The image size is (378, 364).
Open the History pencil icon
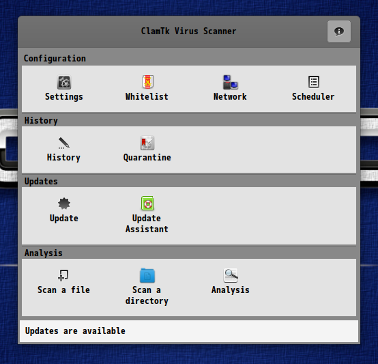(x=63, y=143)
